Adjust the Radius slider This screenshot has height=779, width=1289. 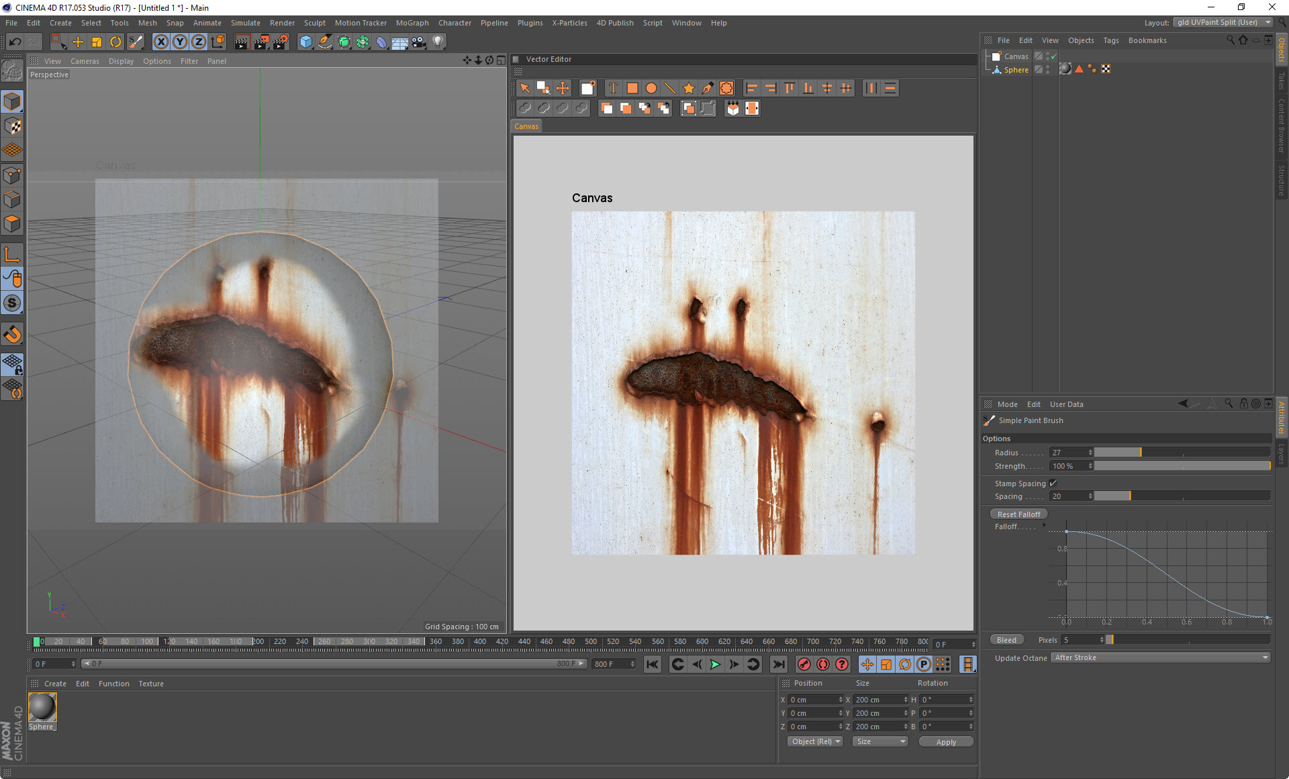pyautogui.click(x=1182, y=453)
